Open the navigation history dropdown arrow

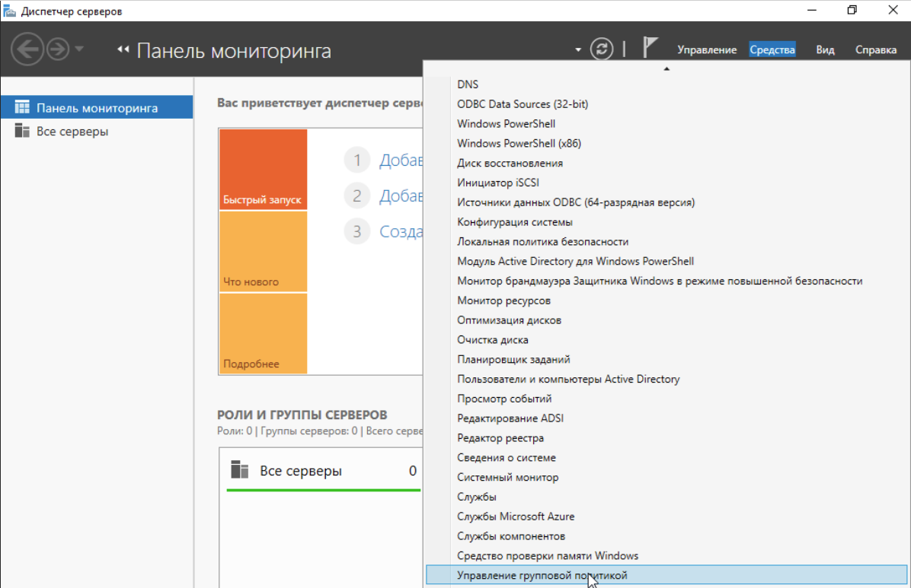coord(79,49)
